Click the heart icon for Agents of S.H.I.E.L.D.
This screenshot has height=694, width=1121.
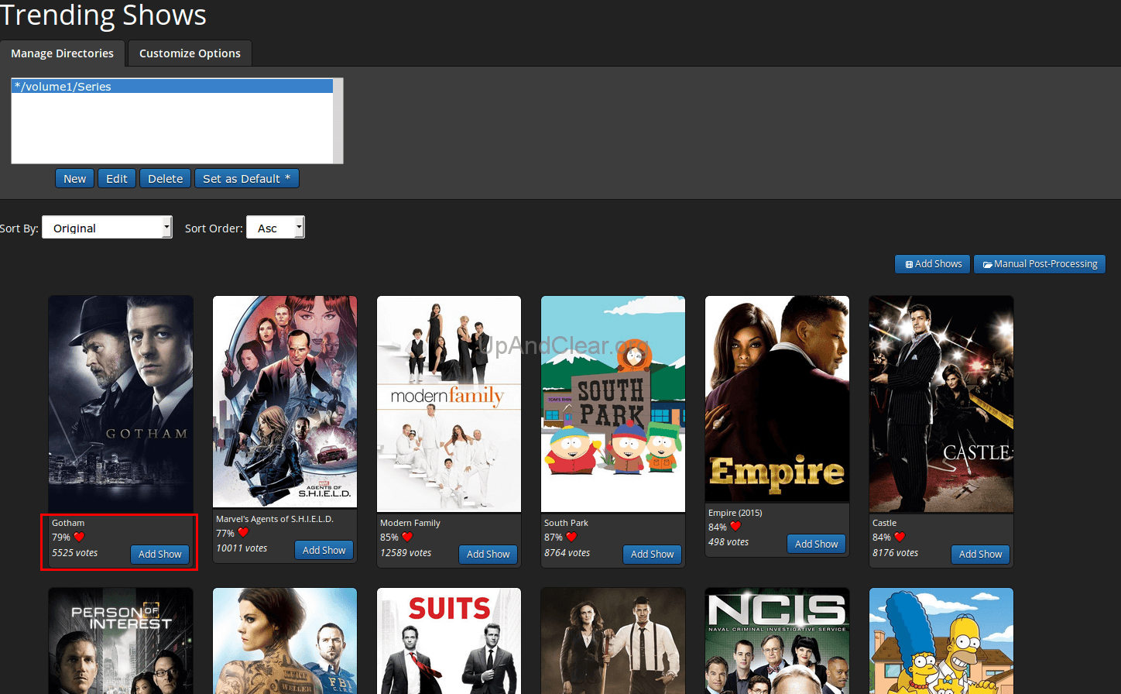243,533
